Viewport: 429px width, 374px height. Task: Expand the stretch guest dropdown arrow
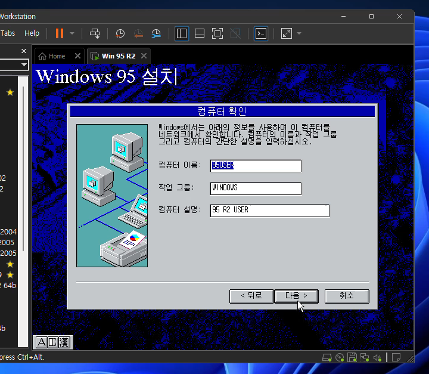299,33
